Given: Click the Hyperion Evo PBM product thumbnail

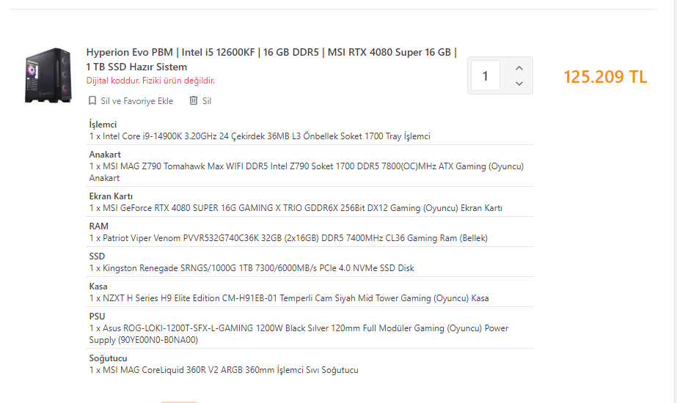Looking at the screenshot, I should tap(48, 75).
